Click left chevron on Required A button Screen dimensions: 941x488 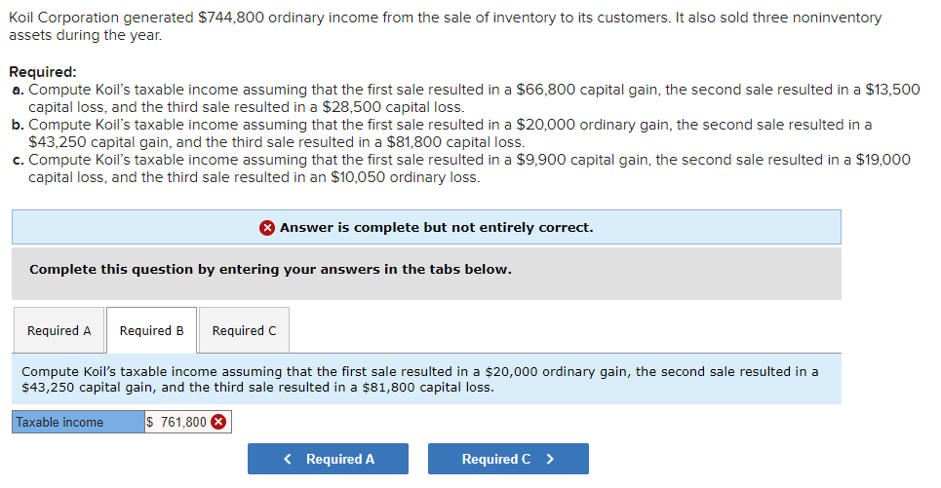(x=289, y=459)
